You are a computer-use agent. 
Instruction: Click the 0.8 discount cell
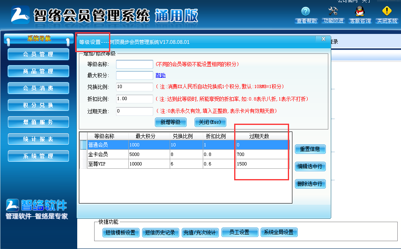[x=219, y=154]
